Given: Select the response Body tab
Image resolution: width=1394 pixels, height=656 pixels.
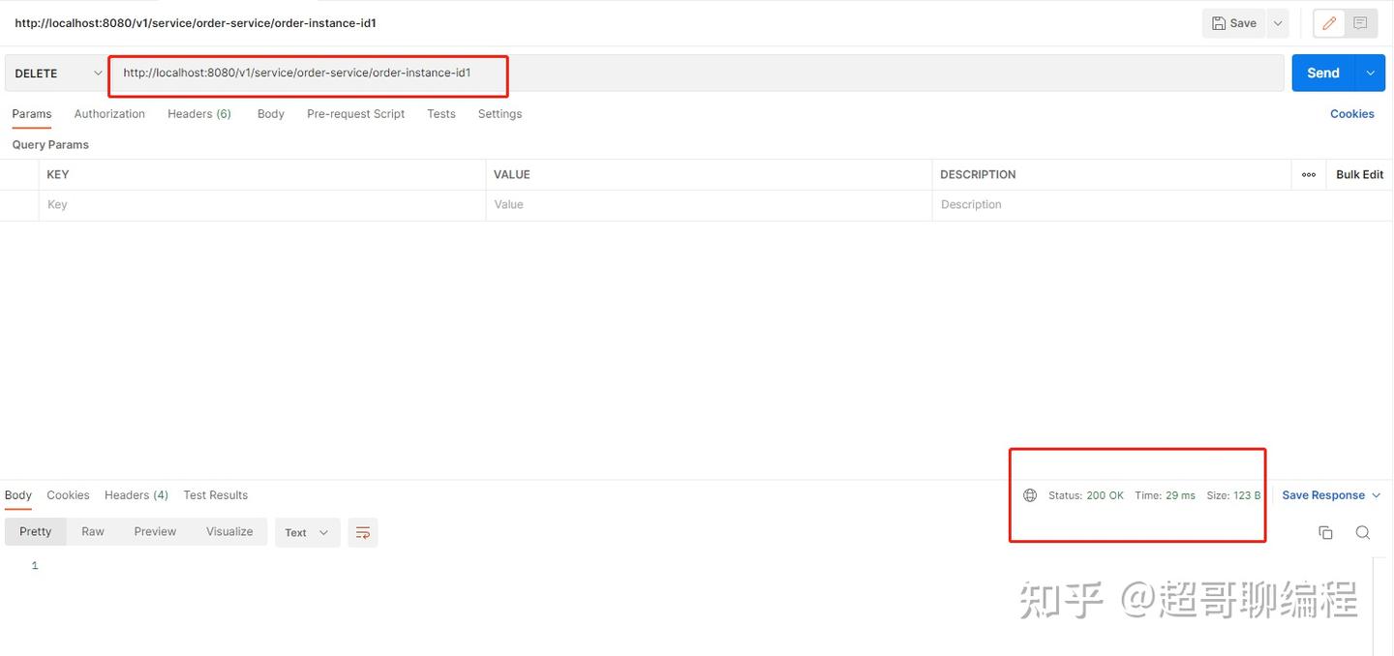Looking at the screenshot, I should pyautogui.click(x=18, y=495).
